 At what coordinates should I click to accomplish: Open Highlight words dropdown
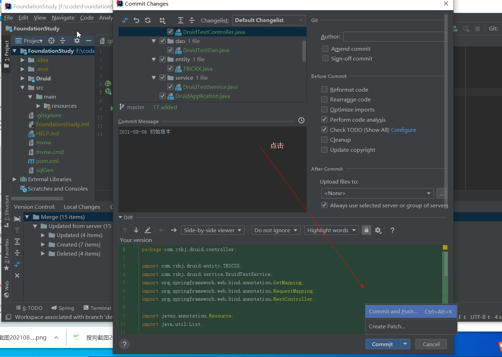click(331, 230)
